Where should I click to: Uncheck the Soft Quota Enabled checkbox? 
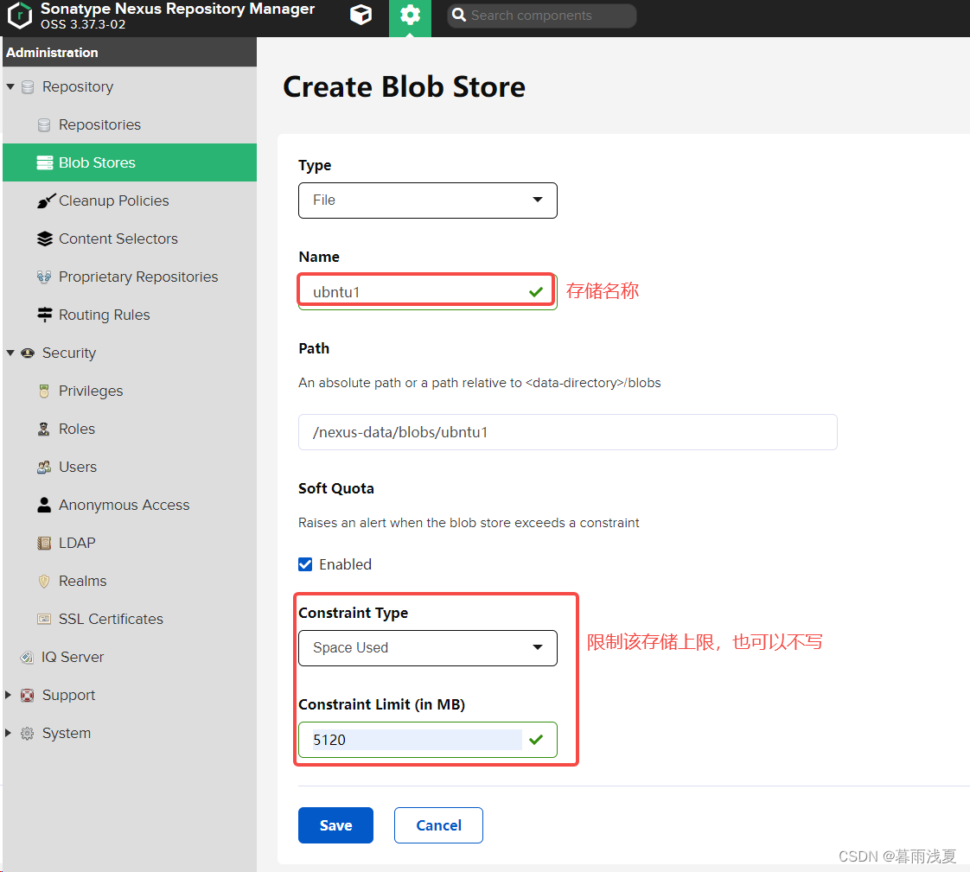305,564
